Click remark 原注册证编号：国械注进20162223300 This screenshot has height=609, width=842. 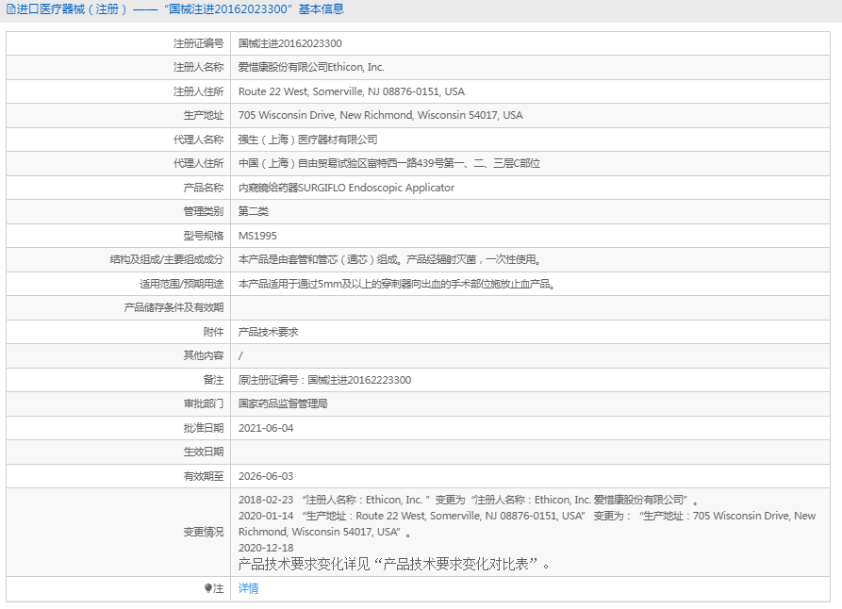324,380
